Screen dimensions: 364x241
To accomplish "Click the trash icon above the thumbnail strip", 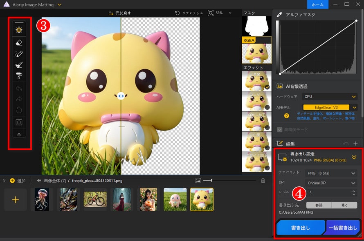I will point(263,180).
